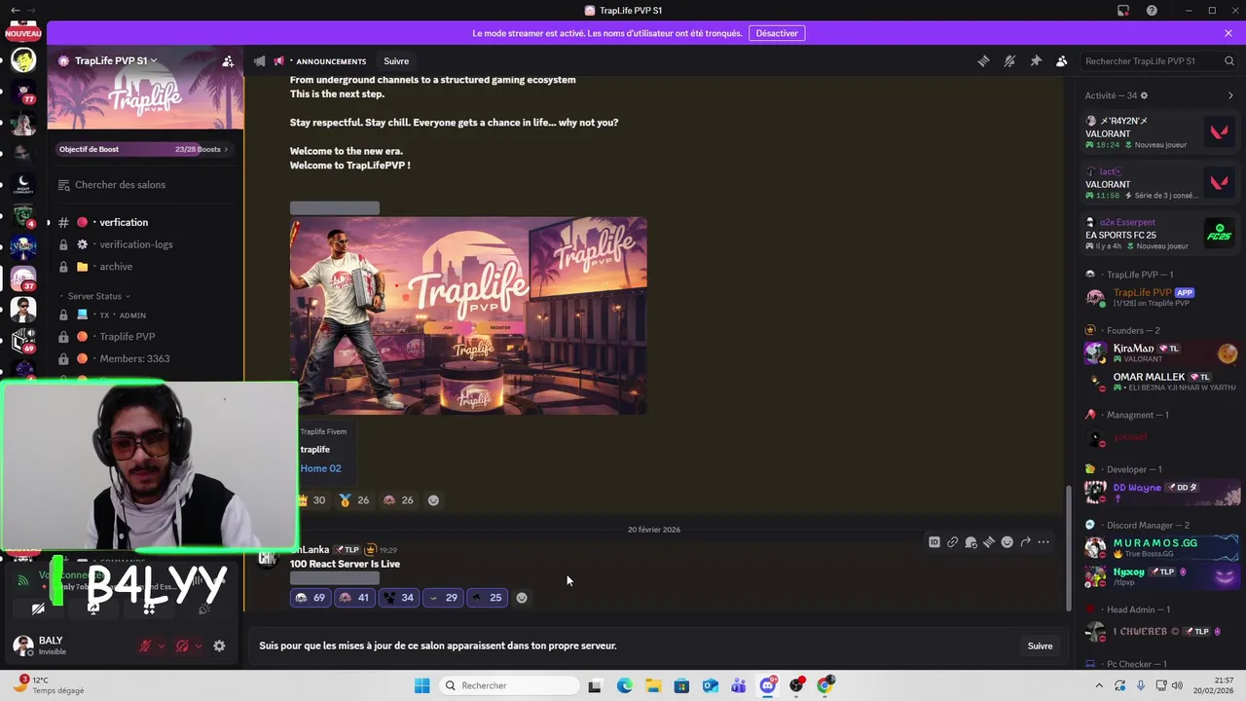Click the reaction with count 69
1246x701 pixels.
click(311, 598)
